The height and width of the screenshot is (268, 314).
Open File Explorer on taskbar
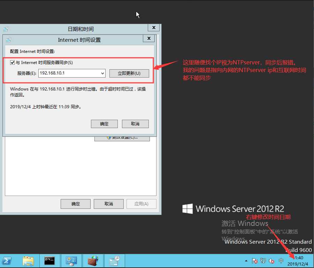point(28,261)
